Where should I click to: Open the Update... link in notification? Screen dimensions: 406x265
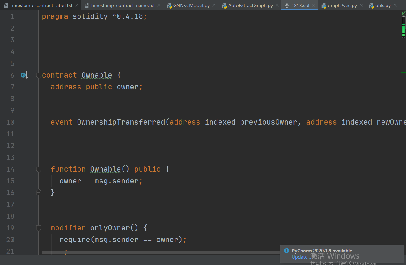click(x=301, y=257)
